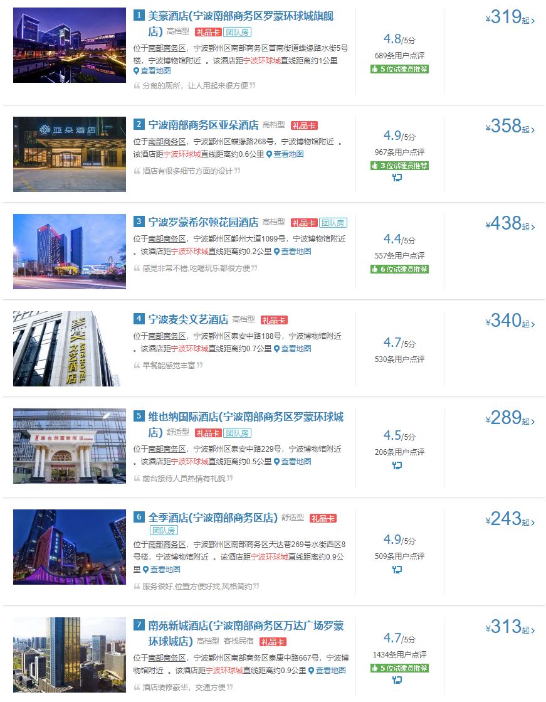This screenshot has width=546, height=702.
Task: View ¥319 price details arrow
Action: coord(533,21)
